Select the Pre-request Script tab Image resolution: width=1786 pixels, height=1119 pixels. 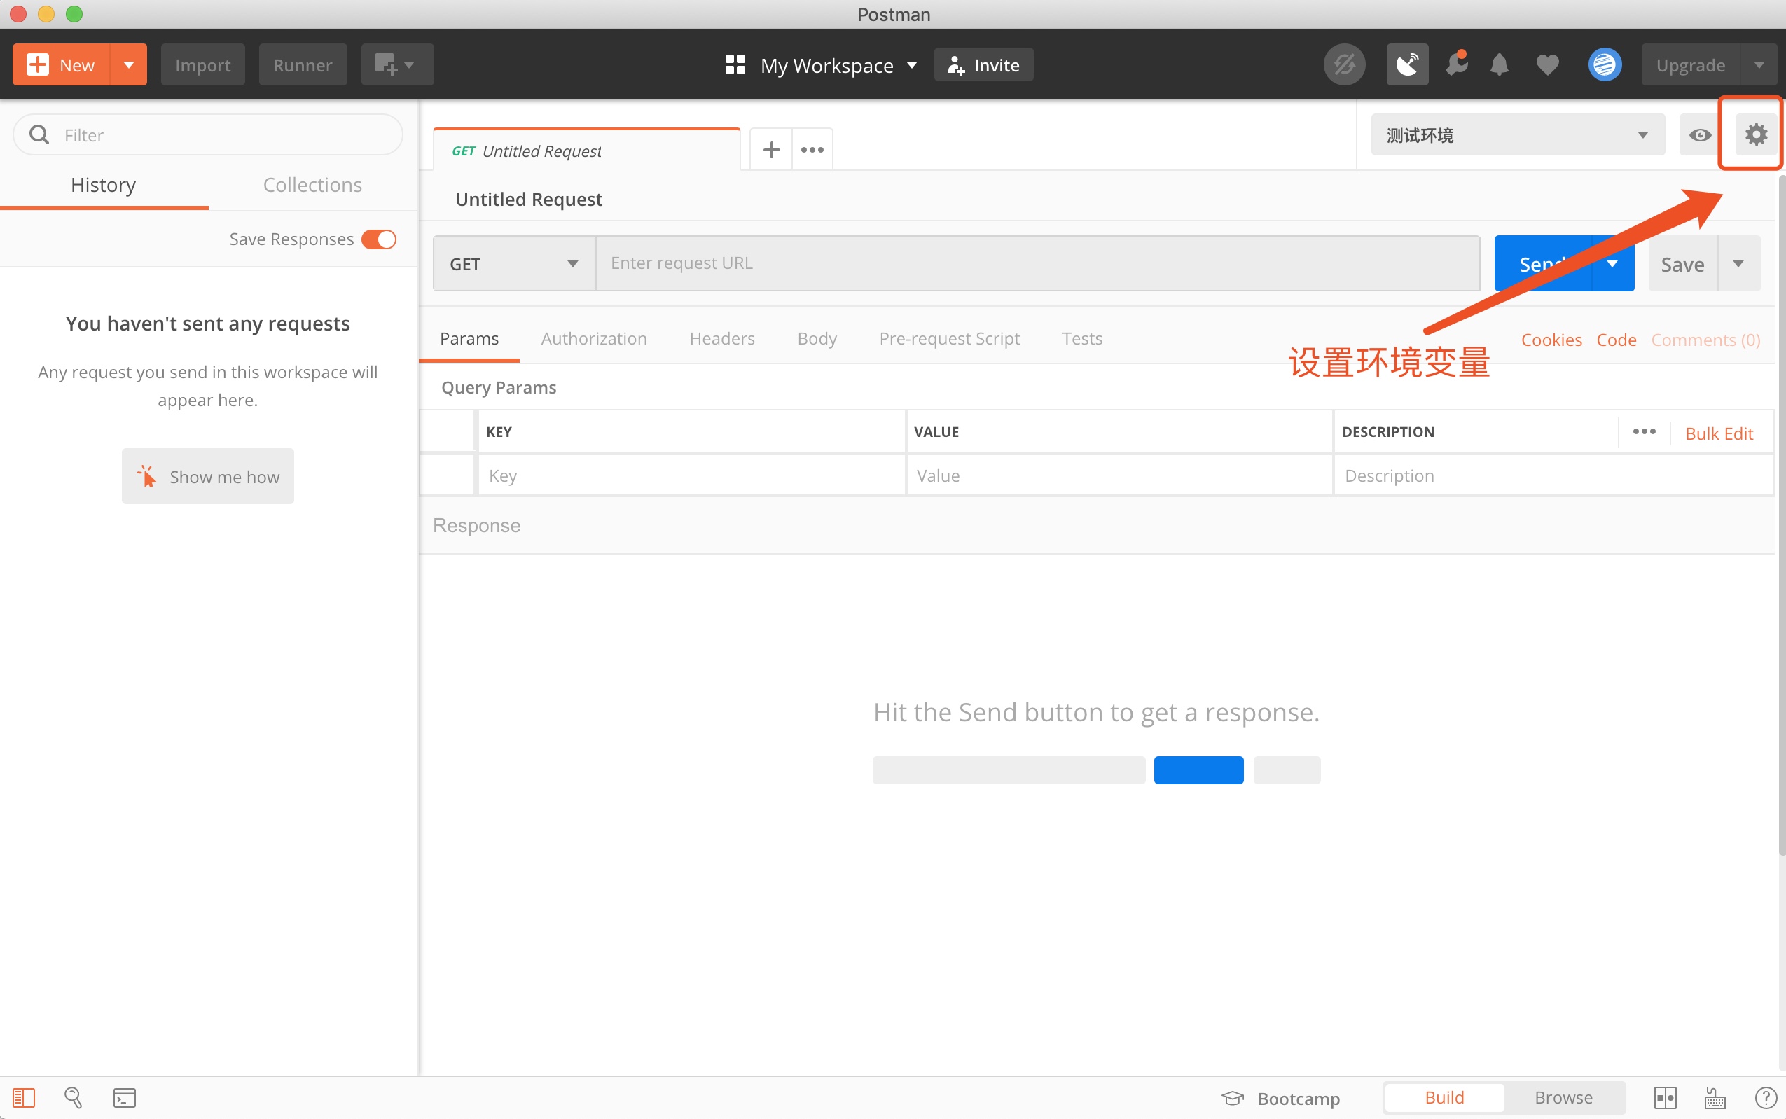tap(949, 338)
